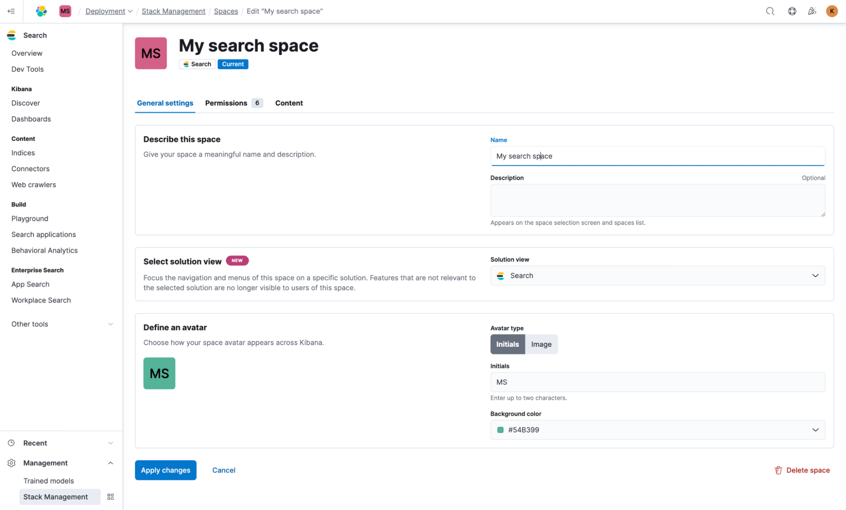The width and height of the screenshot is (846, 510).
Task: Open App Search under Enterprise Search
Action: click(30, 285)
